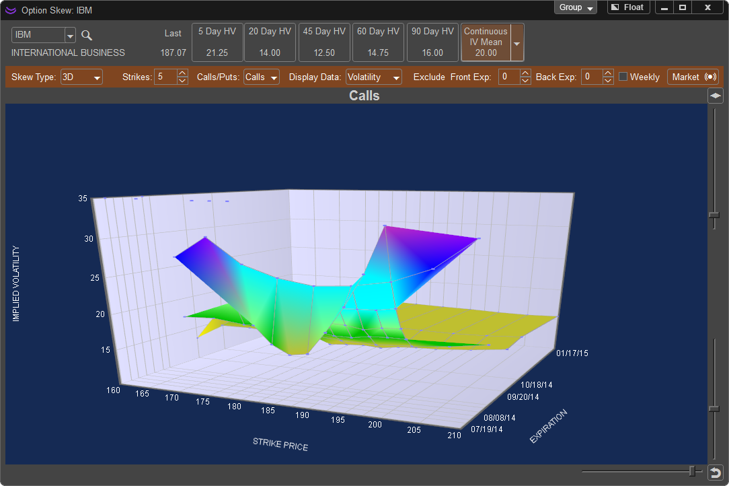Image resolution: width=729 pixels, height=486 pixels.
Task: Click the INTERNATIONAL BUSINESS company name
Action: click(x=68, y=53)
